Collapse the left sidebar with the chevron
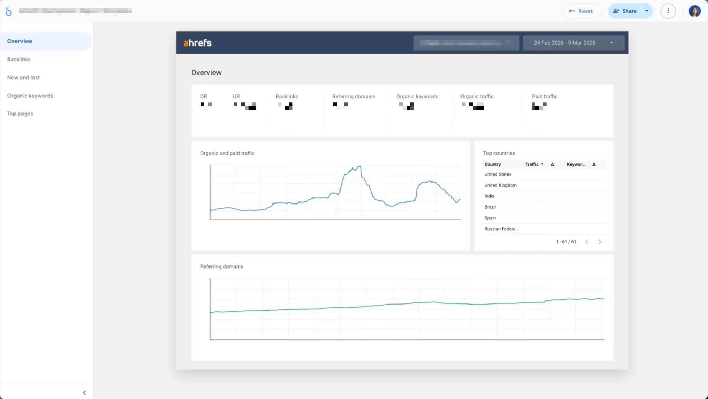This screenshot has width=708, height=399. pos(84,392)
